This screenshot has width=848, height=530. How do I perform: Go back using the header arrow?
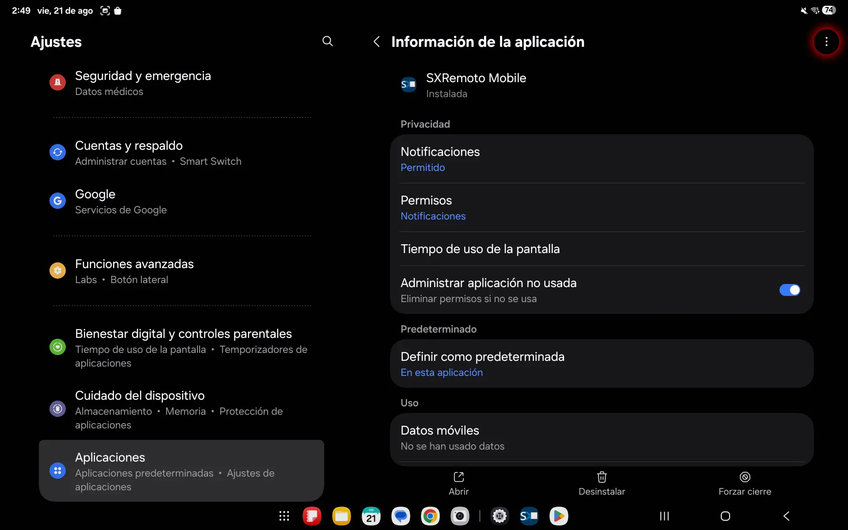click(377, 42)
